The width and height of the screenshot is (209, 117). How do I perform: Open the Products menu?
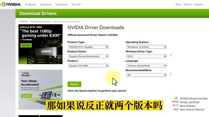31,4
